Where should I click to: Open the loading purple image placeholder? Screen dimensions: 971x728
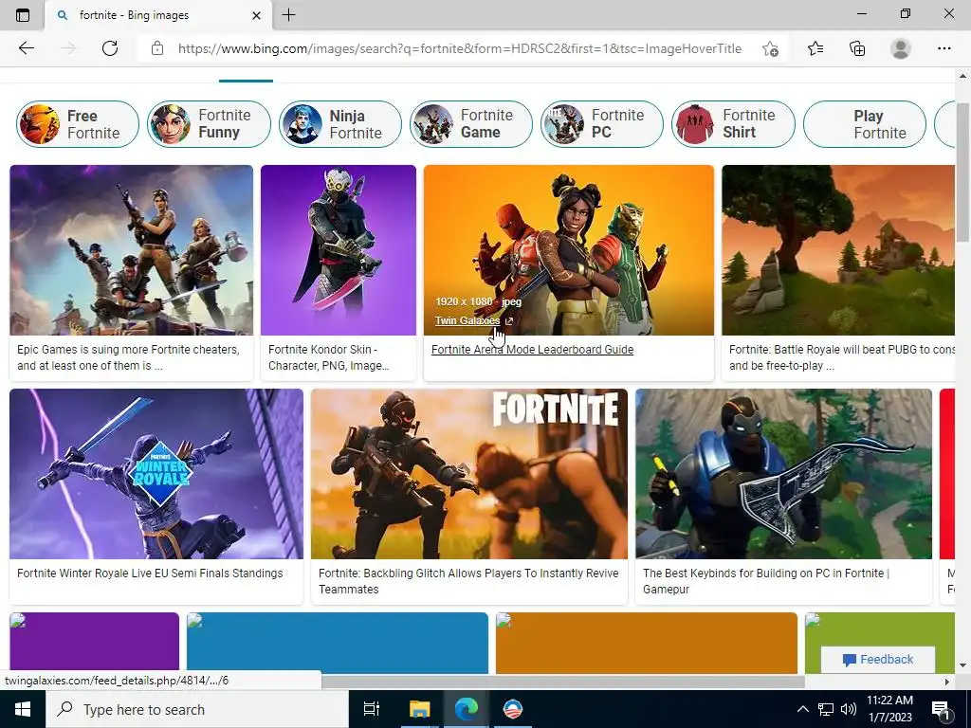(x=94, y=643)
